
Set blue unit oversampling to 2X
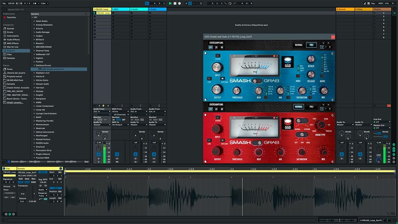pos(216,47)
